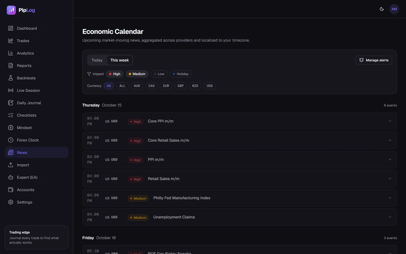The width and height of the screenshot is (406, 254).
Task: Select the highlighted All currency chip
Action: 109,86
